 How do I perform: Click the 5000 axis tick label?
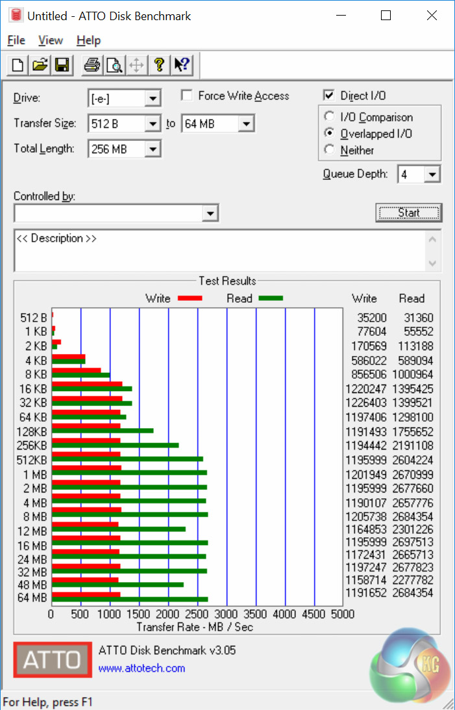tap(342, 614)
